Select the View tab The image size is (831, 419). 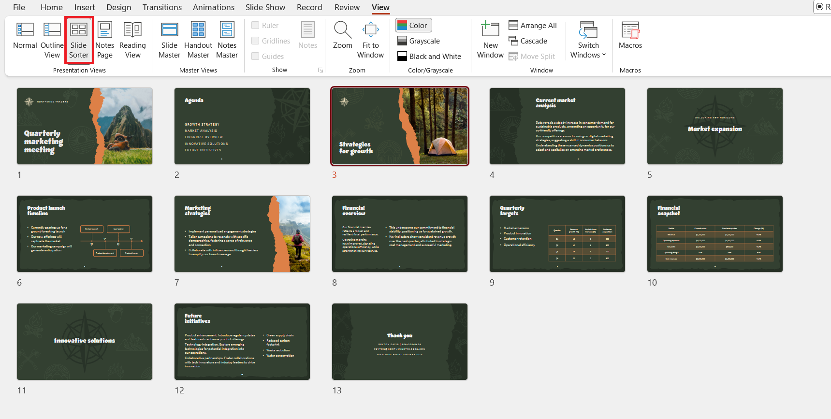[380, 7]
